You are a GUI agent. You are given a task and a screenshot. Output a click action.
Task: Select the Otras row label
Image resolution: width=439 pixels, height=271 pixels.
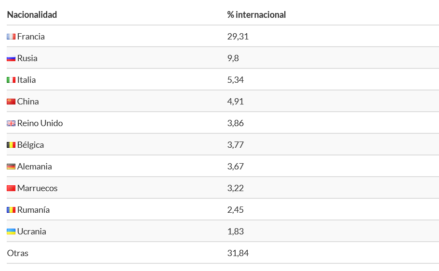click(18, 253)
